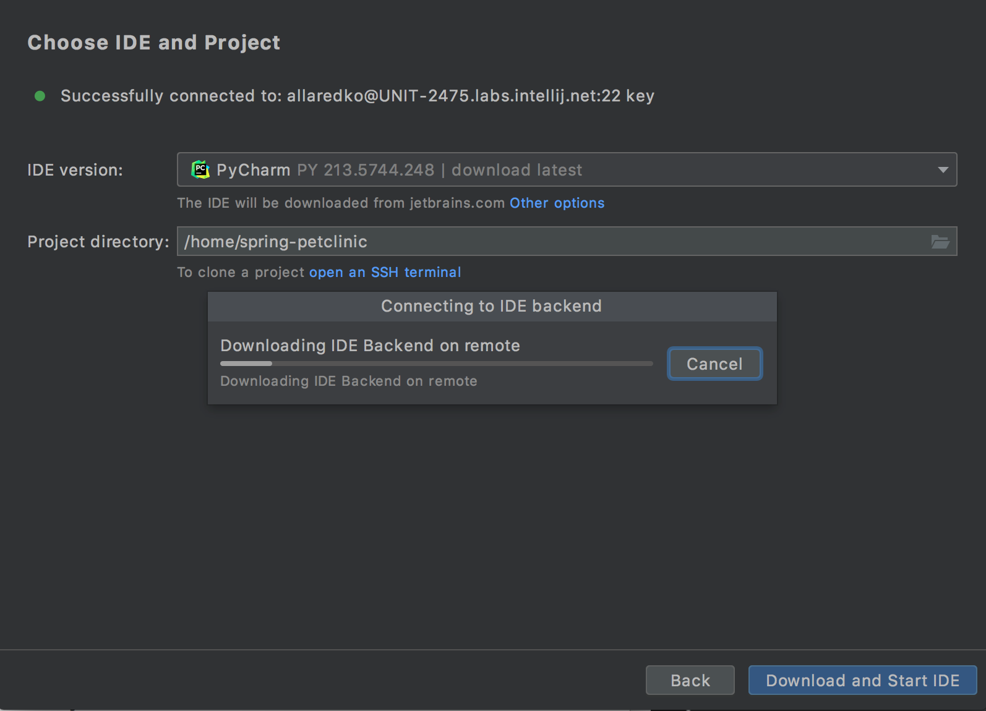
Task: Click the green connection status dot
Action: (x=40, y=96)
